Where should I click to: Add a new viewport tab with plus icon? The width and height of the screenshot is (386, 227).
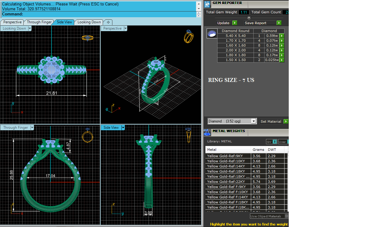click(x=108, y=22)
